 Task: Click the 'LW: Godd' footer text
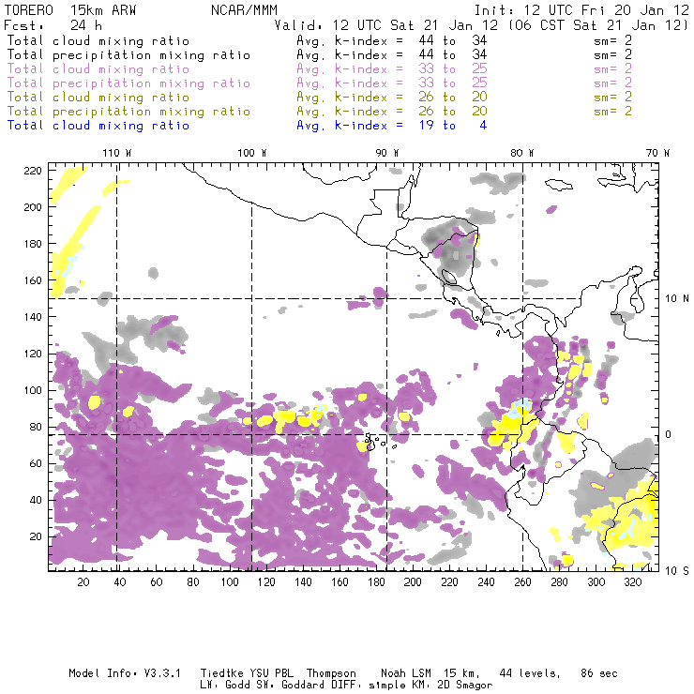click(x=225, y=686)
